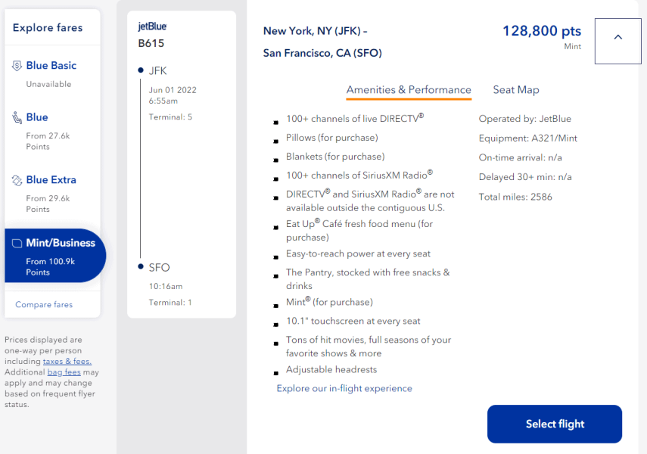Click the 128,800 pts price
This screenshot has height=454, width=647.
(541, 31)
